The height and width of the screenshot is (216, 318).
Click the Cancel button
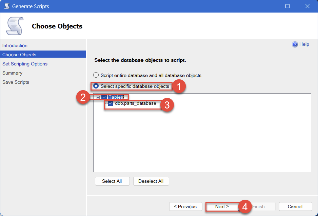tap(295, 207)
